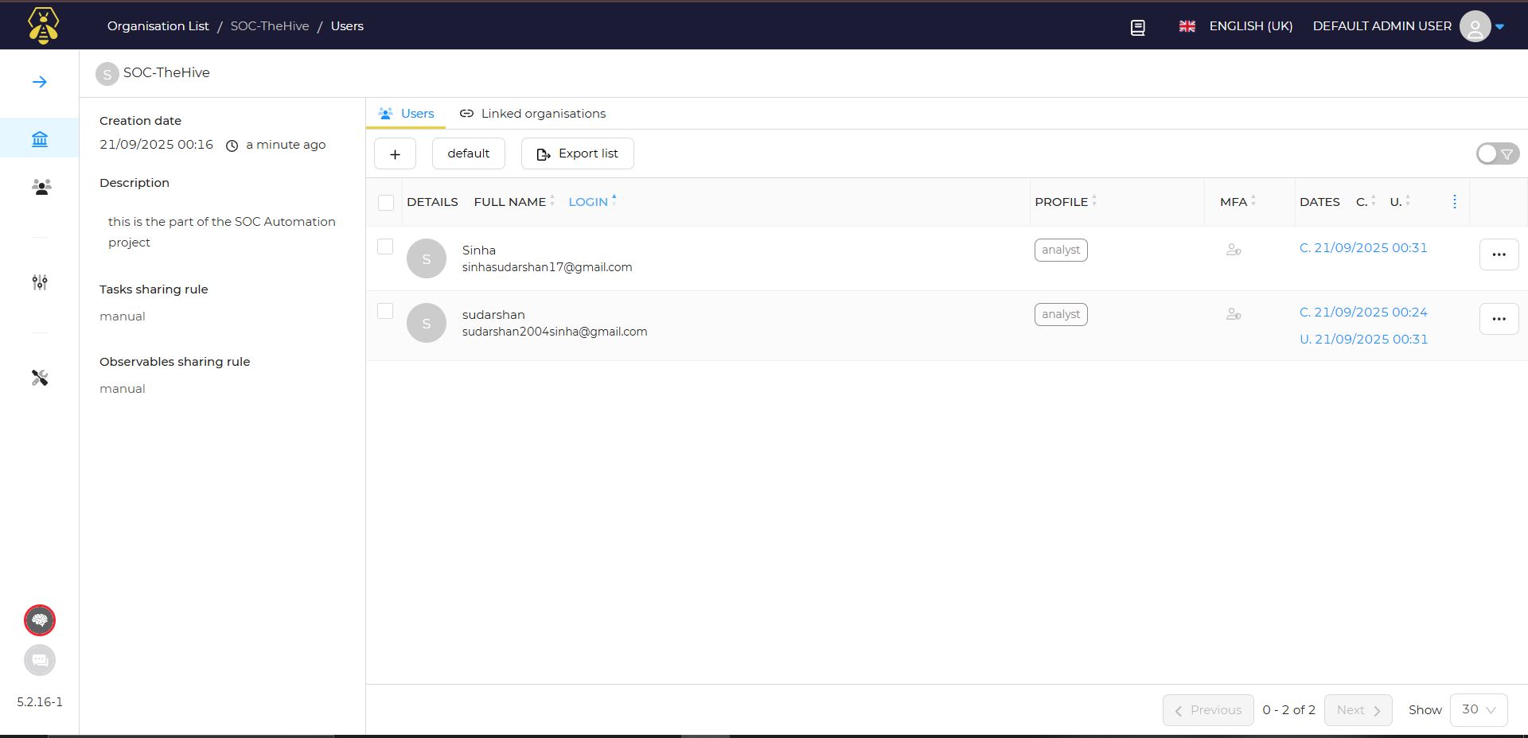Viewport: 1528px width, 738px height.
Task: Open SOC-TheHive breadcrumb link
Action: [270, 26]
